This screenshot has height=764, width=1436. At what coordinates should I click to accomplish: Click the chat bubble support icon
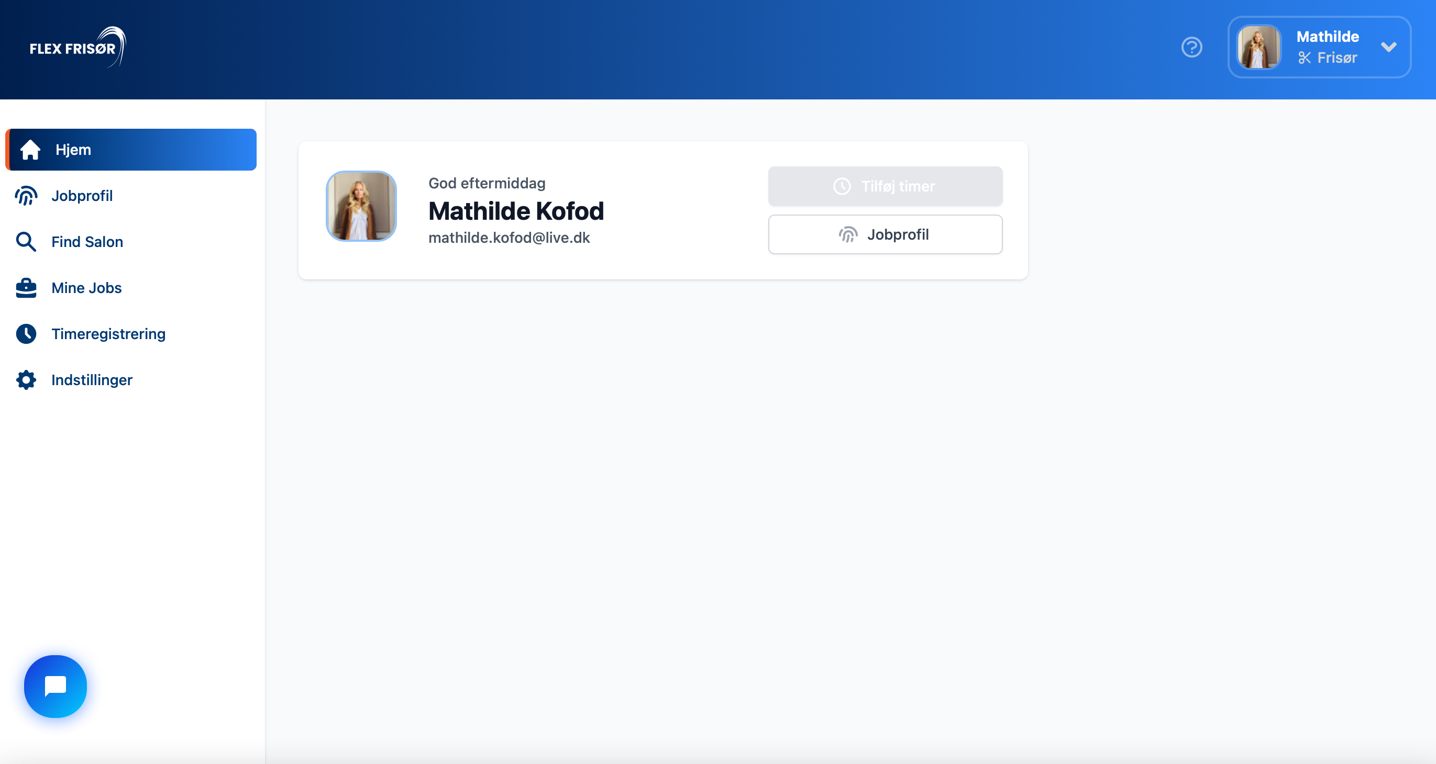[x=54, y=686]
